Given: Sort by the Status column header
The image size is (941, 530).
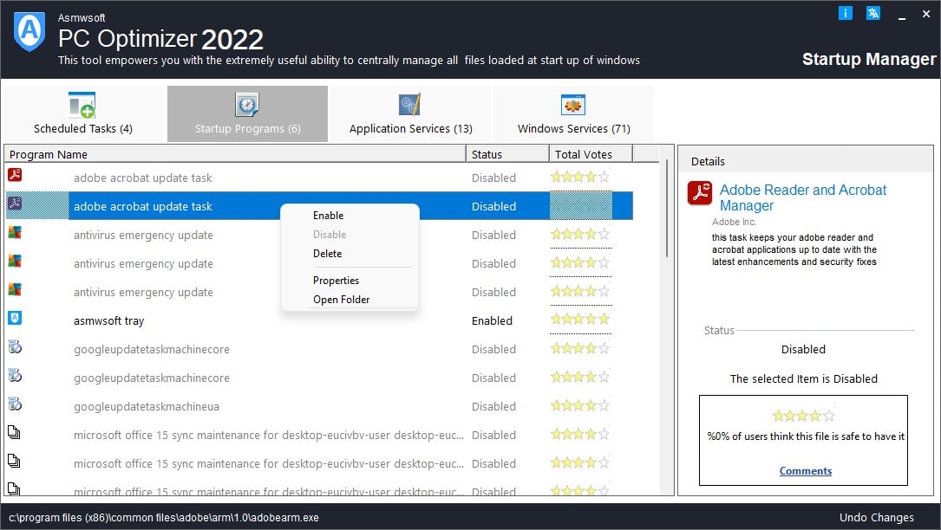Looking at the screenshot, I should [507, 154].
